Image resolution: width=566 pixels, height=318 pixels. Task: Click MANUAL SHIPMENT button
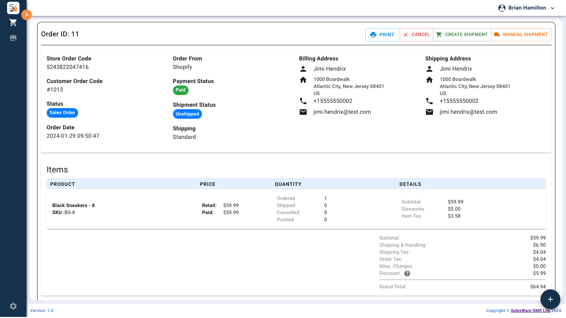(x=521, y=35)
